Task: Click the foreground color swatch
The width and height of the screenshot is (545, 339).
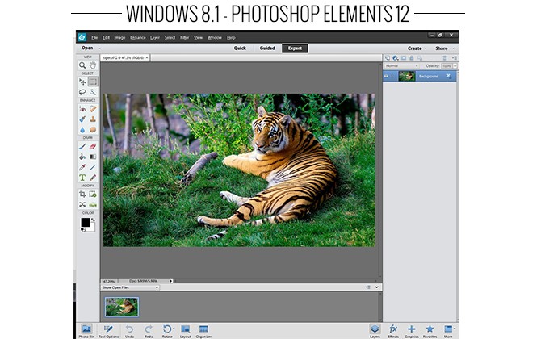Action: point(85,222)
